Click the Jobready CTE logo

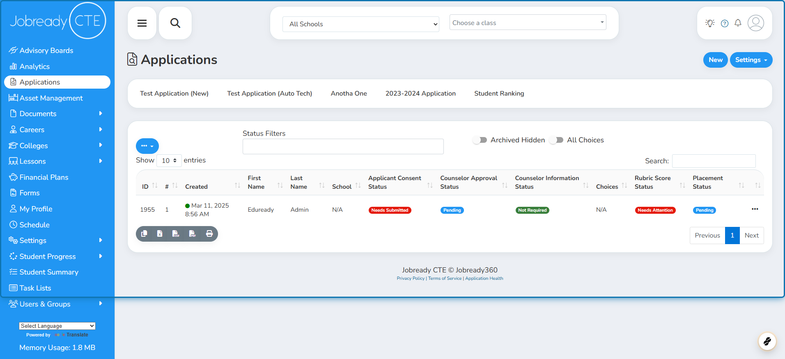(57, 21)
